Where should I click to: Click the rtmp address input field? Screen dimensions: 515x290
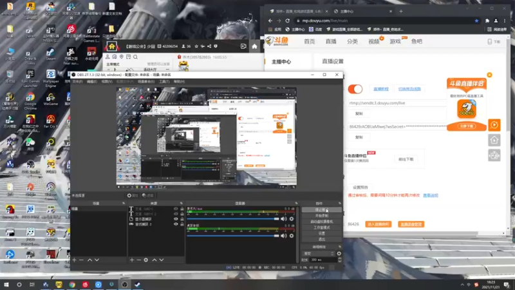[x=397, y=103]
